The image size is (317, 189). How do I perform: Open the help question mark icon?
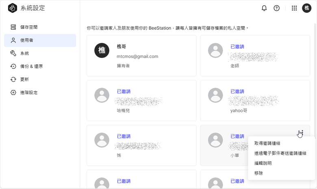[277, 8]
